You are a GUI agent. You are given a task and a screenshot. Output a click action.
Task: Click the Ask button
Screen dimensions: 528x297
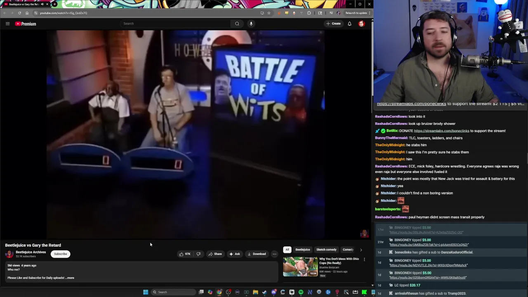(x=234, y=254)
